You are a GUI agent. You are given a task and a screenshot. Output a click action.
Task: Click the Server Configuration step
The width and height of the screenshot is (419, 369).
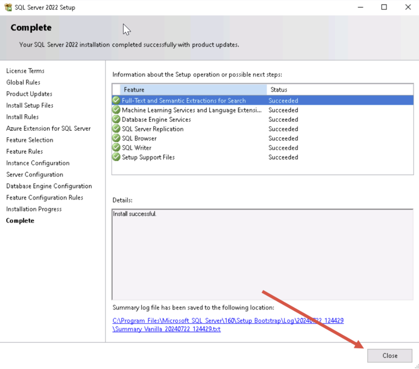point(35,174)
